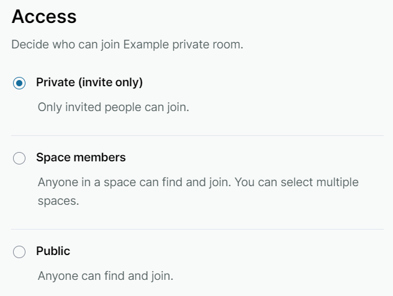Select the Space members radio button
Screen dimensions: 393x296
19,158
